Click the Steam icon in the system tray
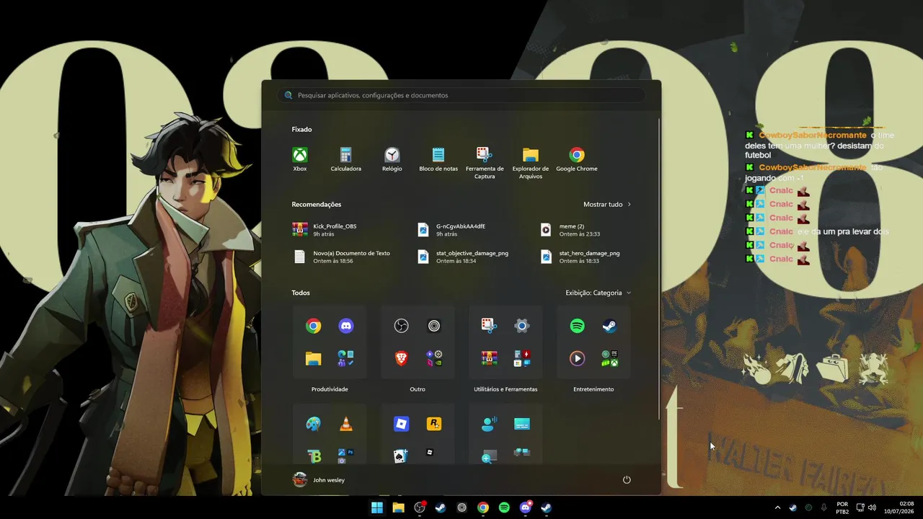This screenshot has width=923, height=519. [x=793, y=507]
